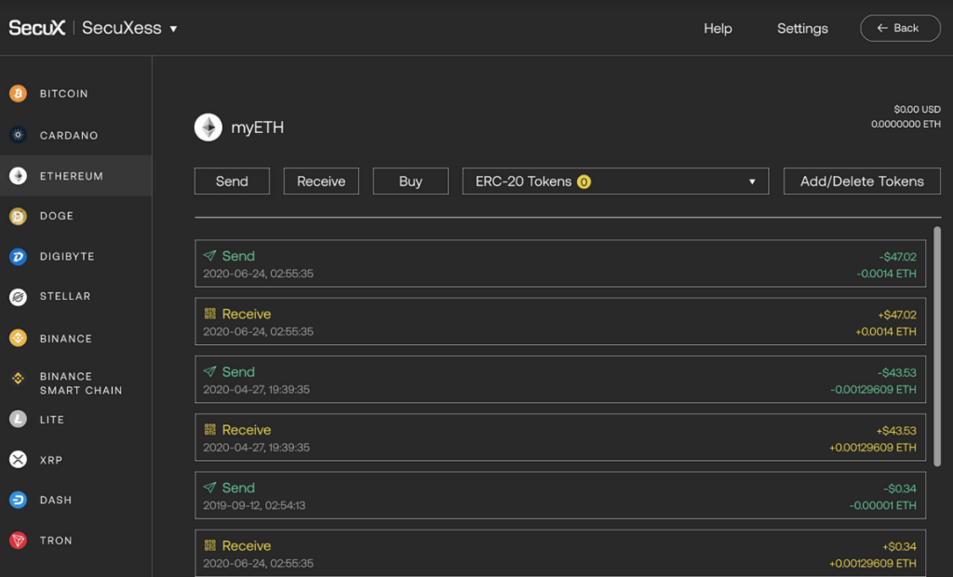953x577 pixels.
Task: Open the Tron wallet icon
Action: pos(17,540)
